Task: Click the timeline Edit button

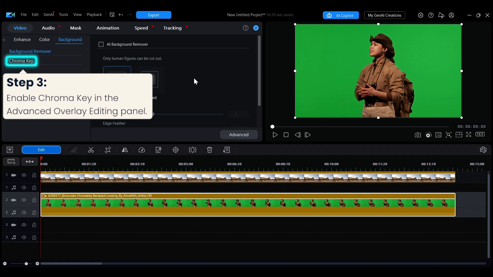Action: tap(41, 150)
